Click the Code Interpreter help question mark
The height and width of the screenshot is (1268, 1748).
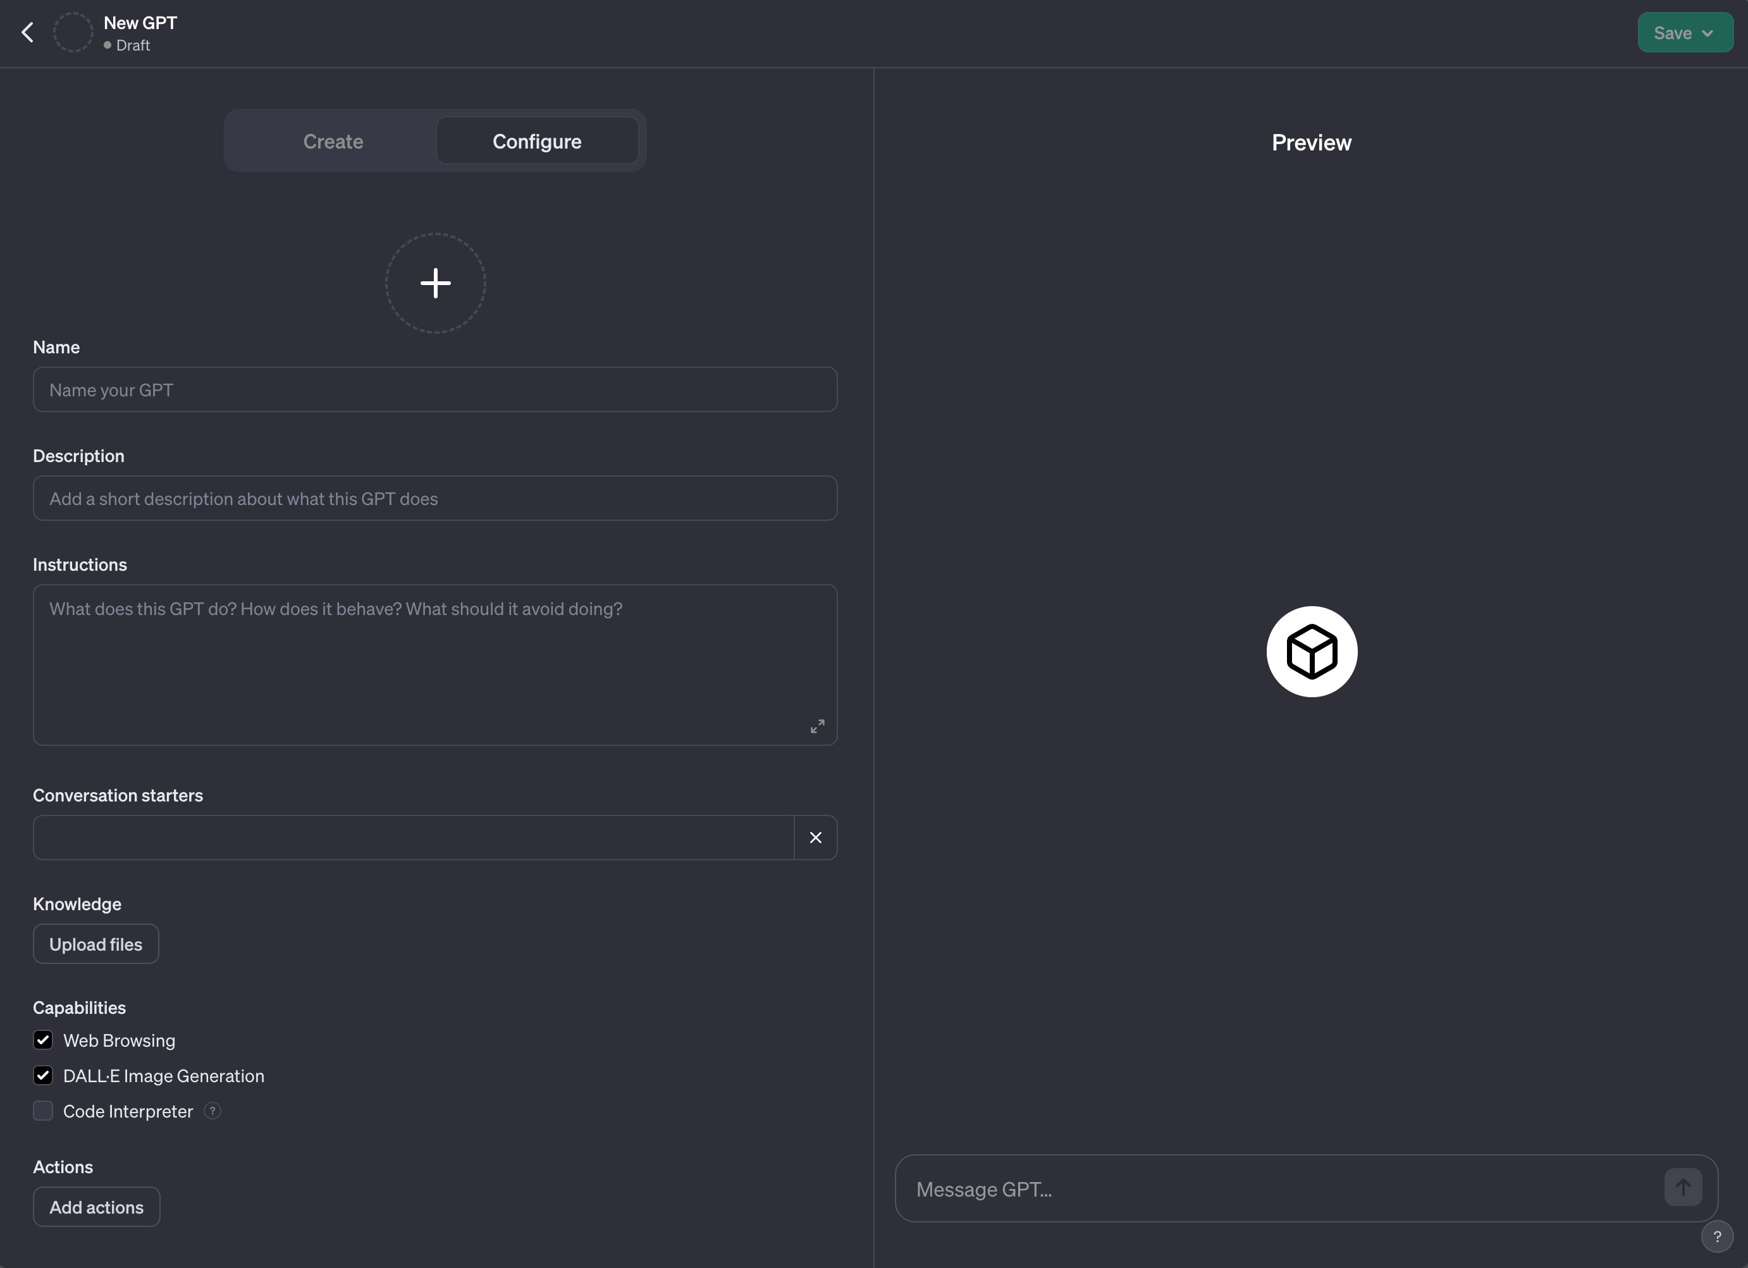[212, 1111]
